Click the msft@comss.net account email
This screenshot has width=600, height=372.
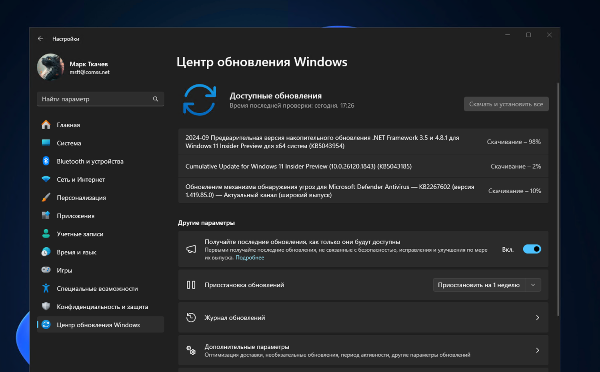pyautogui.click(x=90, y=72)
